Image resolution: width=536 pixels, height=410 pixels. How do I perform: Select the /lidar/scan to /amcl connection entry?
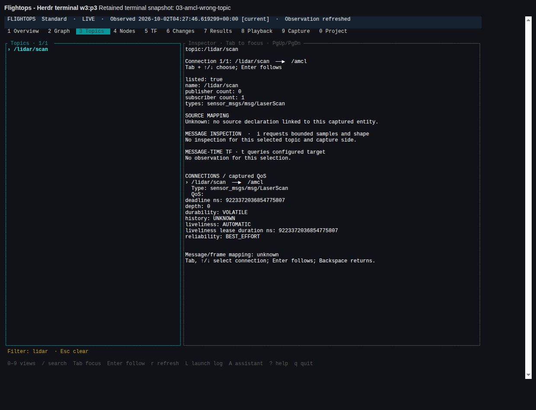224,182
